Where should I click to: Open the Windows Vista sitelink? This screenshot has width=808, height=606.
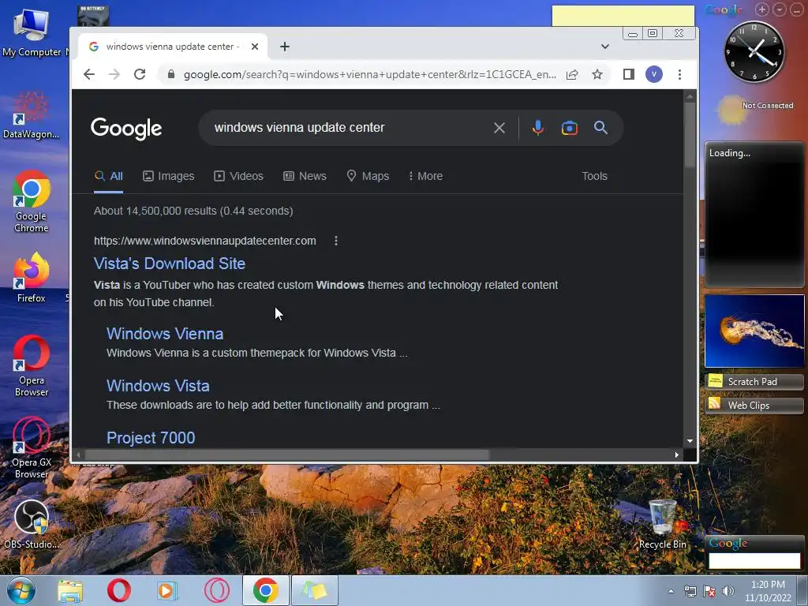click(158, 385)
